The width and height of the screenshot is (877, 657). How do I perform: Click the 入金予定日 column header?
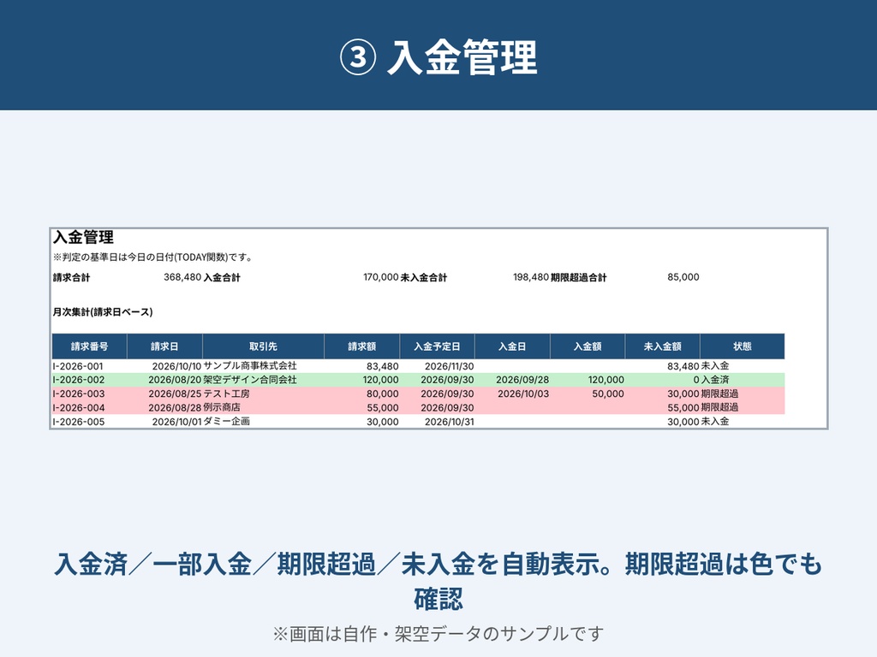coord(437,346)
